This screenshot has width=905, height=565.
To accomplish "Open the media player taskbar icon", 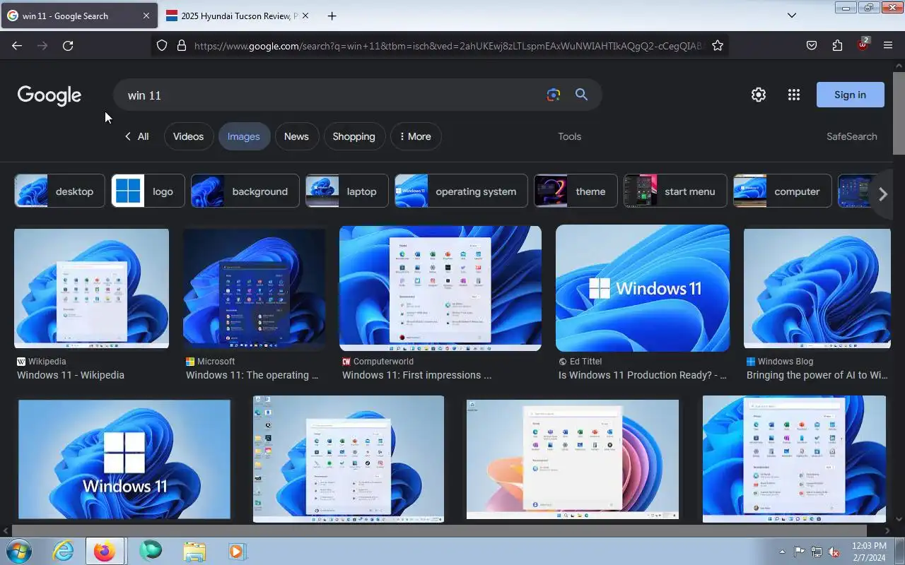I will (x=237, y=551).
